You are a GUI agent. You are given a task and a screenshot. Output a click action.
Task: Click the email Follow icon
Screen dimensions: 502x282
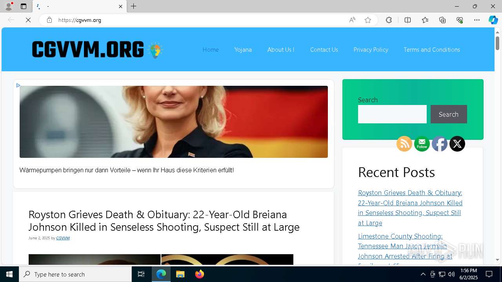point(422,144)
